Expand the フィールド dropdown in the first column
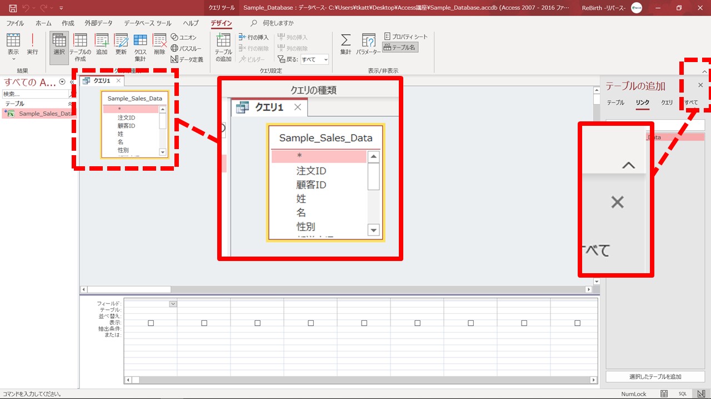The width and height of the screenshot is (711, 399). (173, 304)
